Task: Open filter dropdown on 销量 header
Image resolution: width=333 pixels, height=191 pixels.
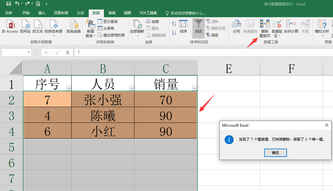Action: click(194, 88)
